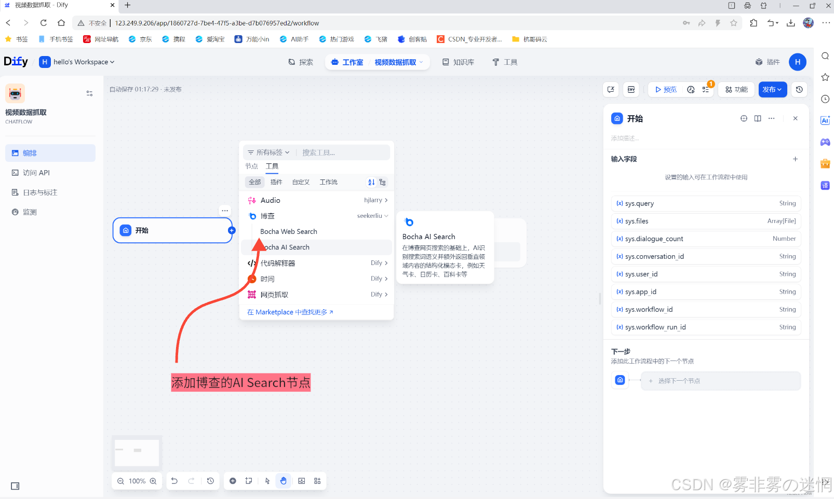Select next node button in panel
The width and height of the screenshot is (834, 499).
(x=721, y=381)
